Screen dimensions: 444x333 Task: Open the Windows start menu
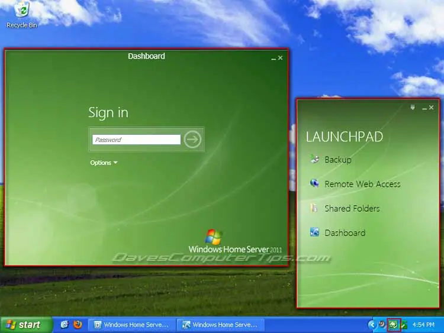point(26,325)
